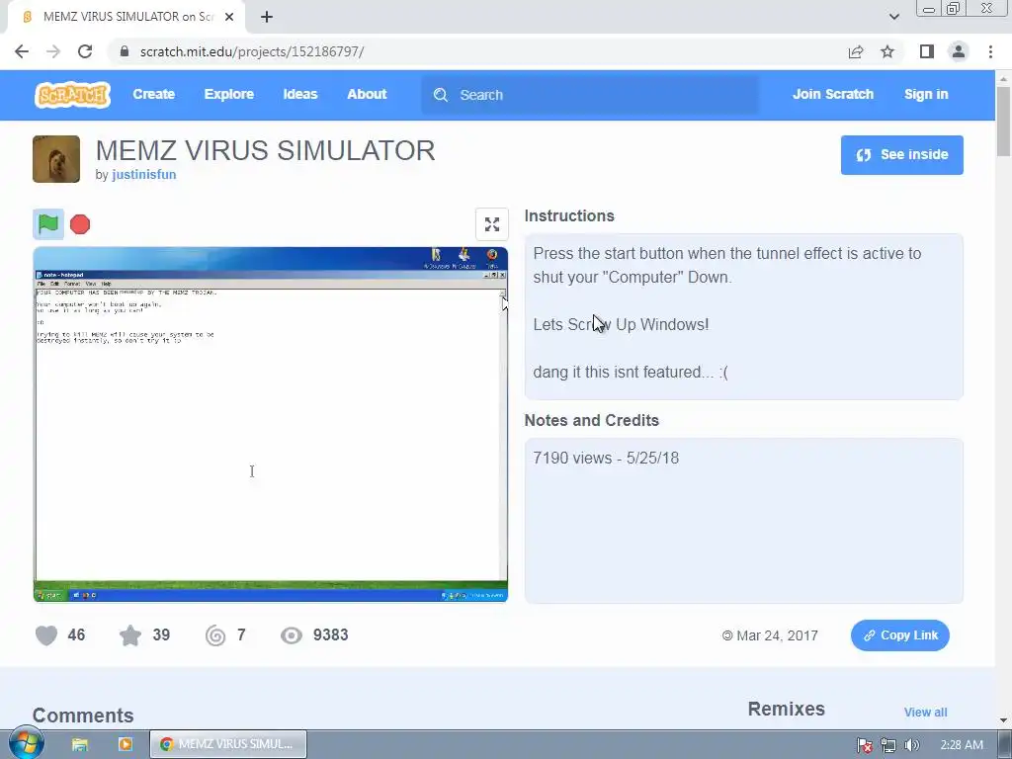Share this page from the address bar
The height and width of the screenshot is (759, 1012).
(x=856, y=51)
